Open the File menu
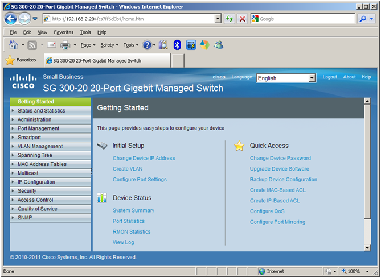 pos(13,32)
